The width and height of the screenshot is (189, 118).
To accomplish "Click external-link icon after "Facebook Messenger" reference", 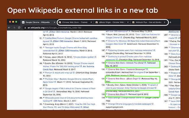I will click(x=147, y=69).
